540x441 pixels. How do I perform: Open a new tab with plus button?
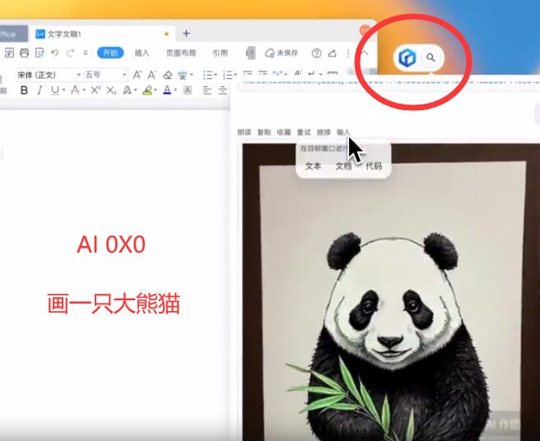coord(186,34)
